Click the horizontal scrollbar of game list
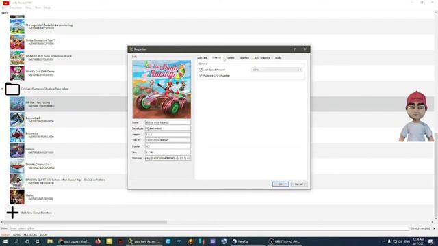The image size is (438, 246). pyautogui.click(x=86, y=222)
